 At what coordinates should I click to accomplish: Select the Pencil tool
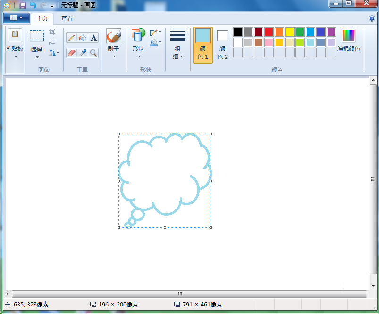point(71,38)
